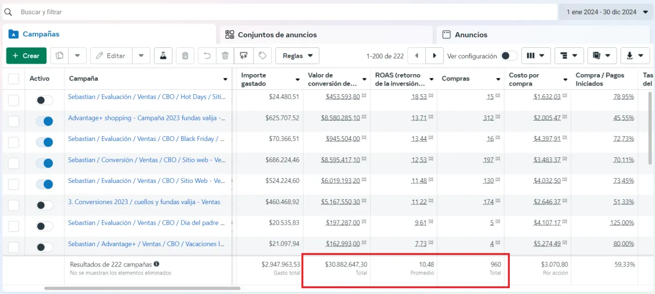Open the Hot Days campaign link

click(147, 97)
